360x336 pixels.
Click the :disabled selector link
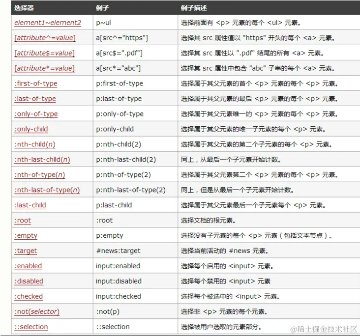(29, 281)
